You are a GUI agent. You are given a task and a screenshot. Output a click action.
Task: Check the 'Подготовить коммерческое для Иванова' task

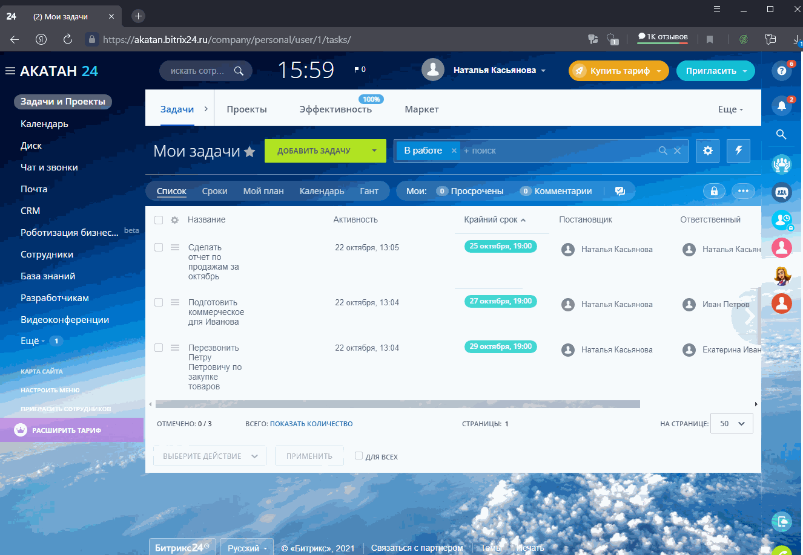point(159,302)
